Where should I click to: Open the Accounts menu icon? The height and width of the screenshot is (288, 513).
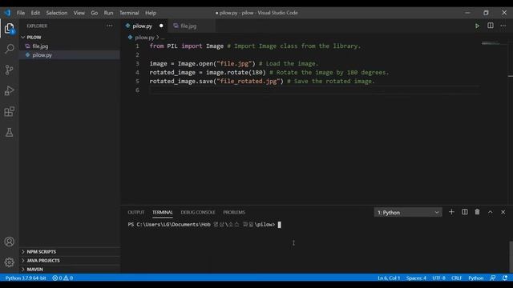pyautogui.click(x=9, y=242)
